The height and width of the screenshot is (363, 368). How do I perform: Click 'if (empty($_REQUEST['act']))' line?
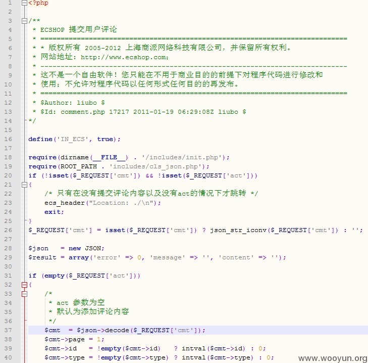pos(84,276)
